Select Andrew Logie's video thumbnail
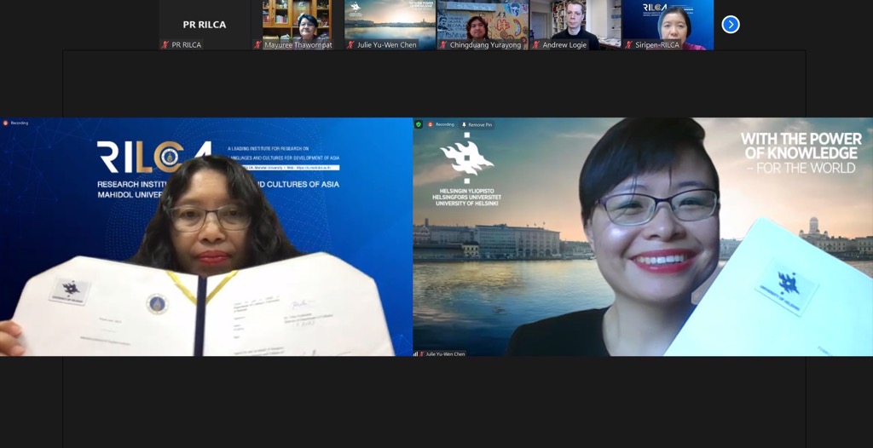Viewport: 873px width, 448px height. 575,25
